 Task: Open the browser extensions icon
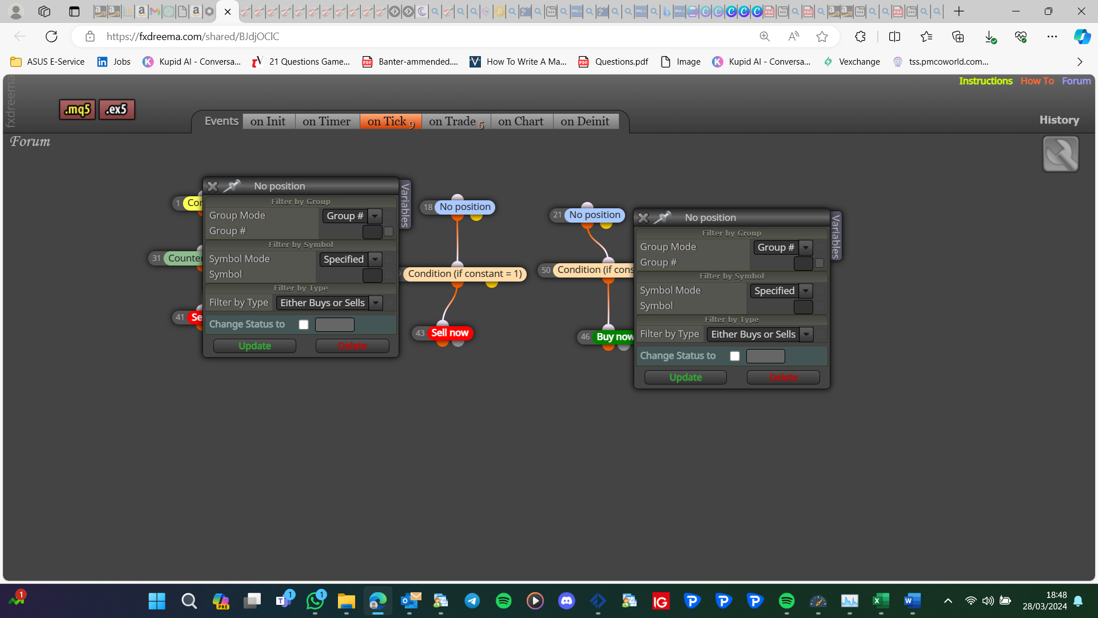[x=860, y=37]
